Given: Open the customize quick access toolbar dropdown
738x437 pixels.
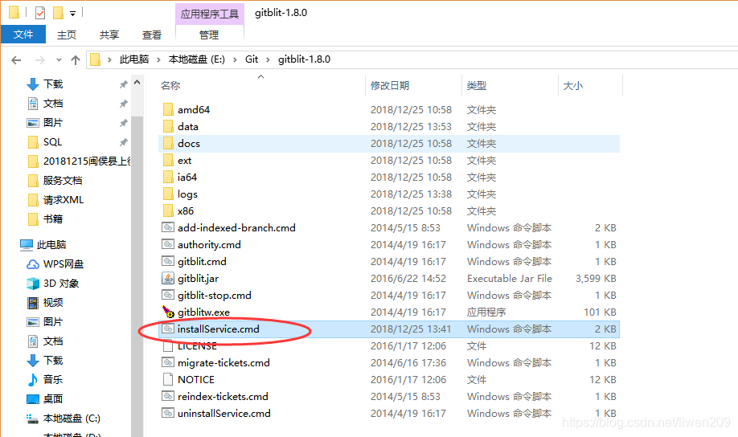Looking at the screenshot, I should pos(72,14).
